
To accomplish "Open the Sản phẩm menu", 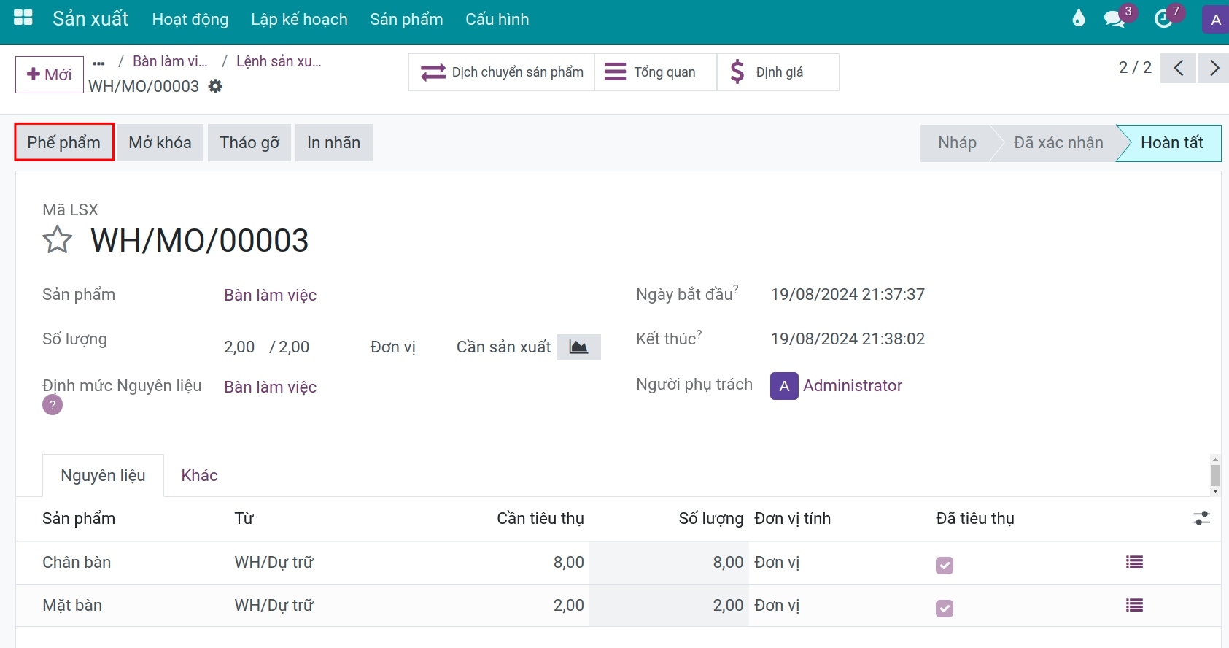I will coord(406,19).
